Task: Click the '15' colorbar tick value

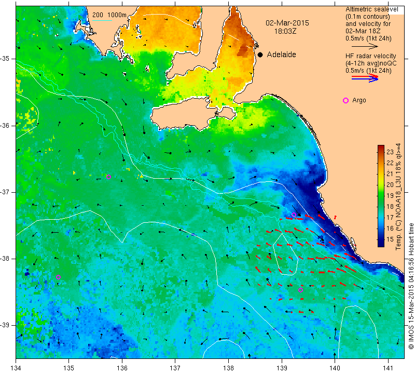Action: (390, 239)
